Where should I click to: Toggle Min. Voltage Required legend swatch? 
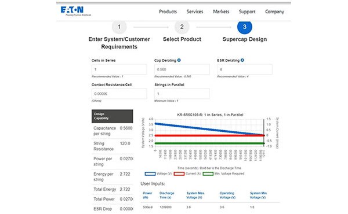coord(208,174)
